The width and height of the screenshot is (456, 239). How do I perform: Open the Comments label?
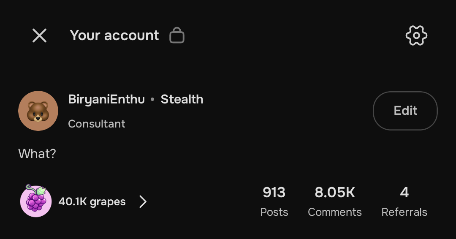(335, 212)
